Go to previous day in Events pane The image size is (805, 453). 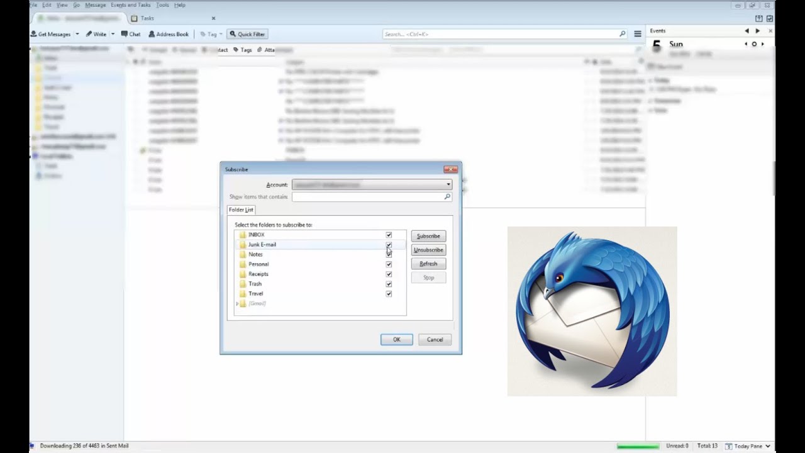tap(747, 31)
